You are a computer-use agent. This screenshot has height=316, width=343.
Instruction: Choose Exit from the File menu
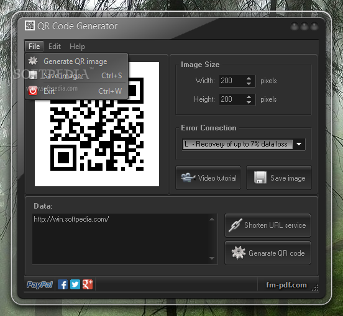pyautogui.click(x=76, y=91)
